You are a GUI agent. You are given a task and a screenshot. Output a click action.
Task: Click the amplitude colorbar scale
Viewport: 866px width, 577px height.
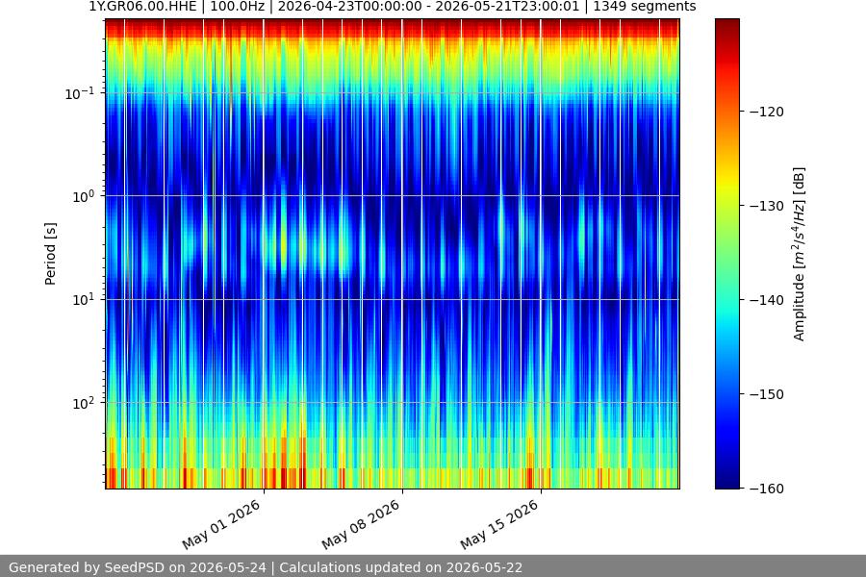point(727,254)
